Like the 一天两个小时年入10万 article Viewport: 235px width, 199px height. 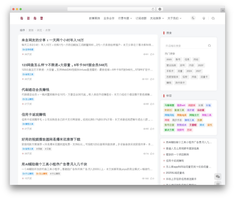click(x=152, y=54)
